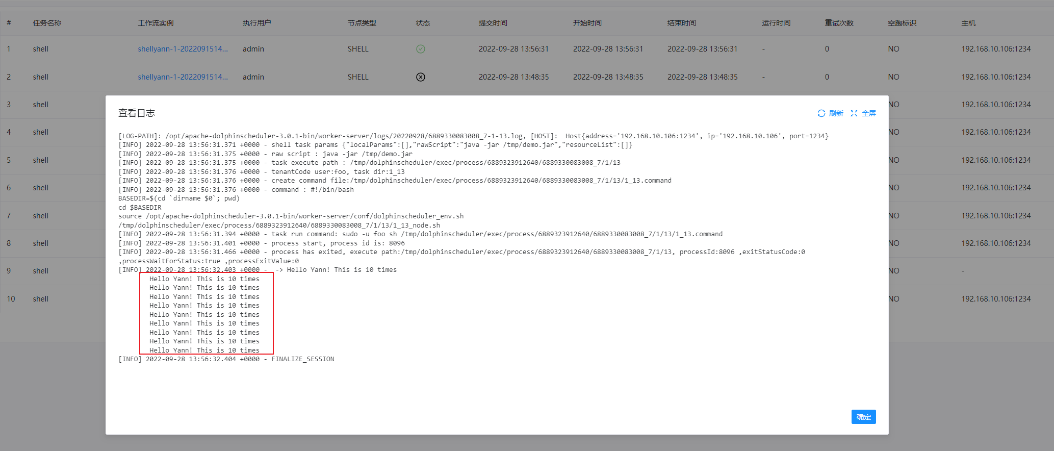Click the 刷新 refresh icon in log dialog
Image resolution: width=1054 pixels, height=451 pixels.
point(821,113)
